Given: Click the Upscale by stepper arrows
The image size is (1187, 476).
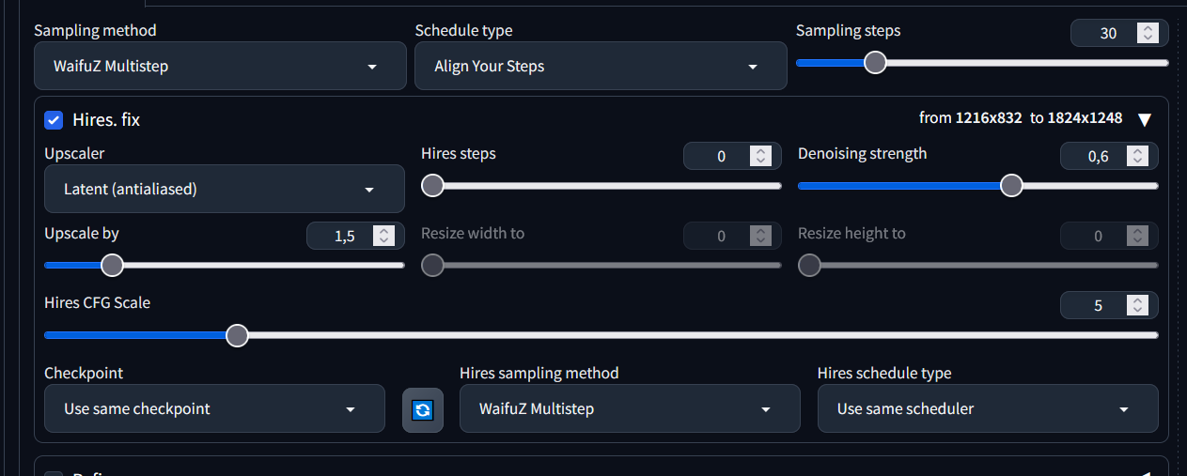Looking at the screenshot, I should pos(383,236).
